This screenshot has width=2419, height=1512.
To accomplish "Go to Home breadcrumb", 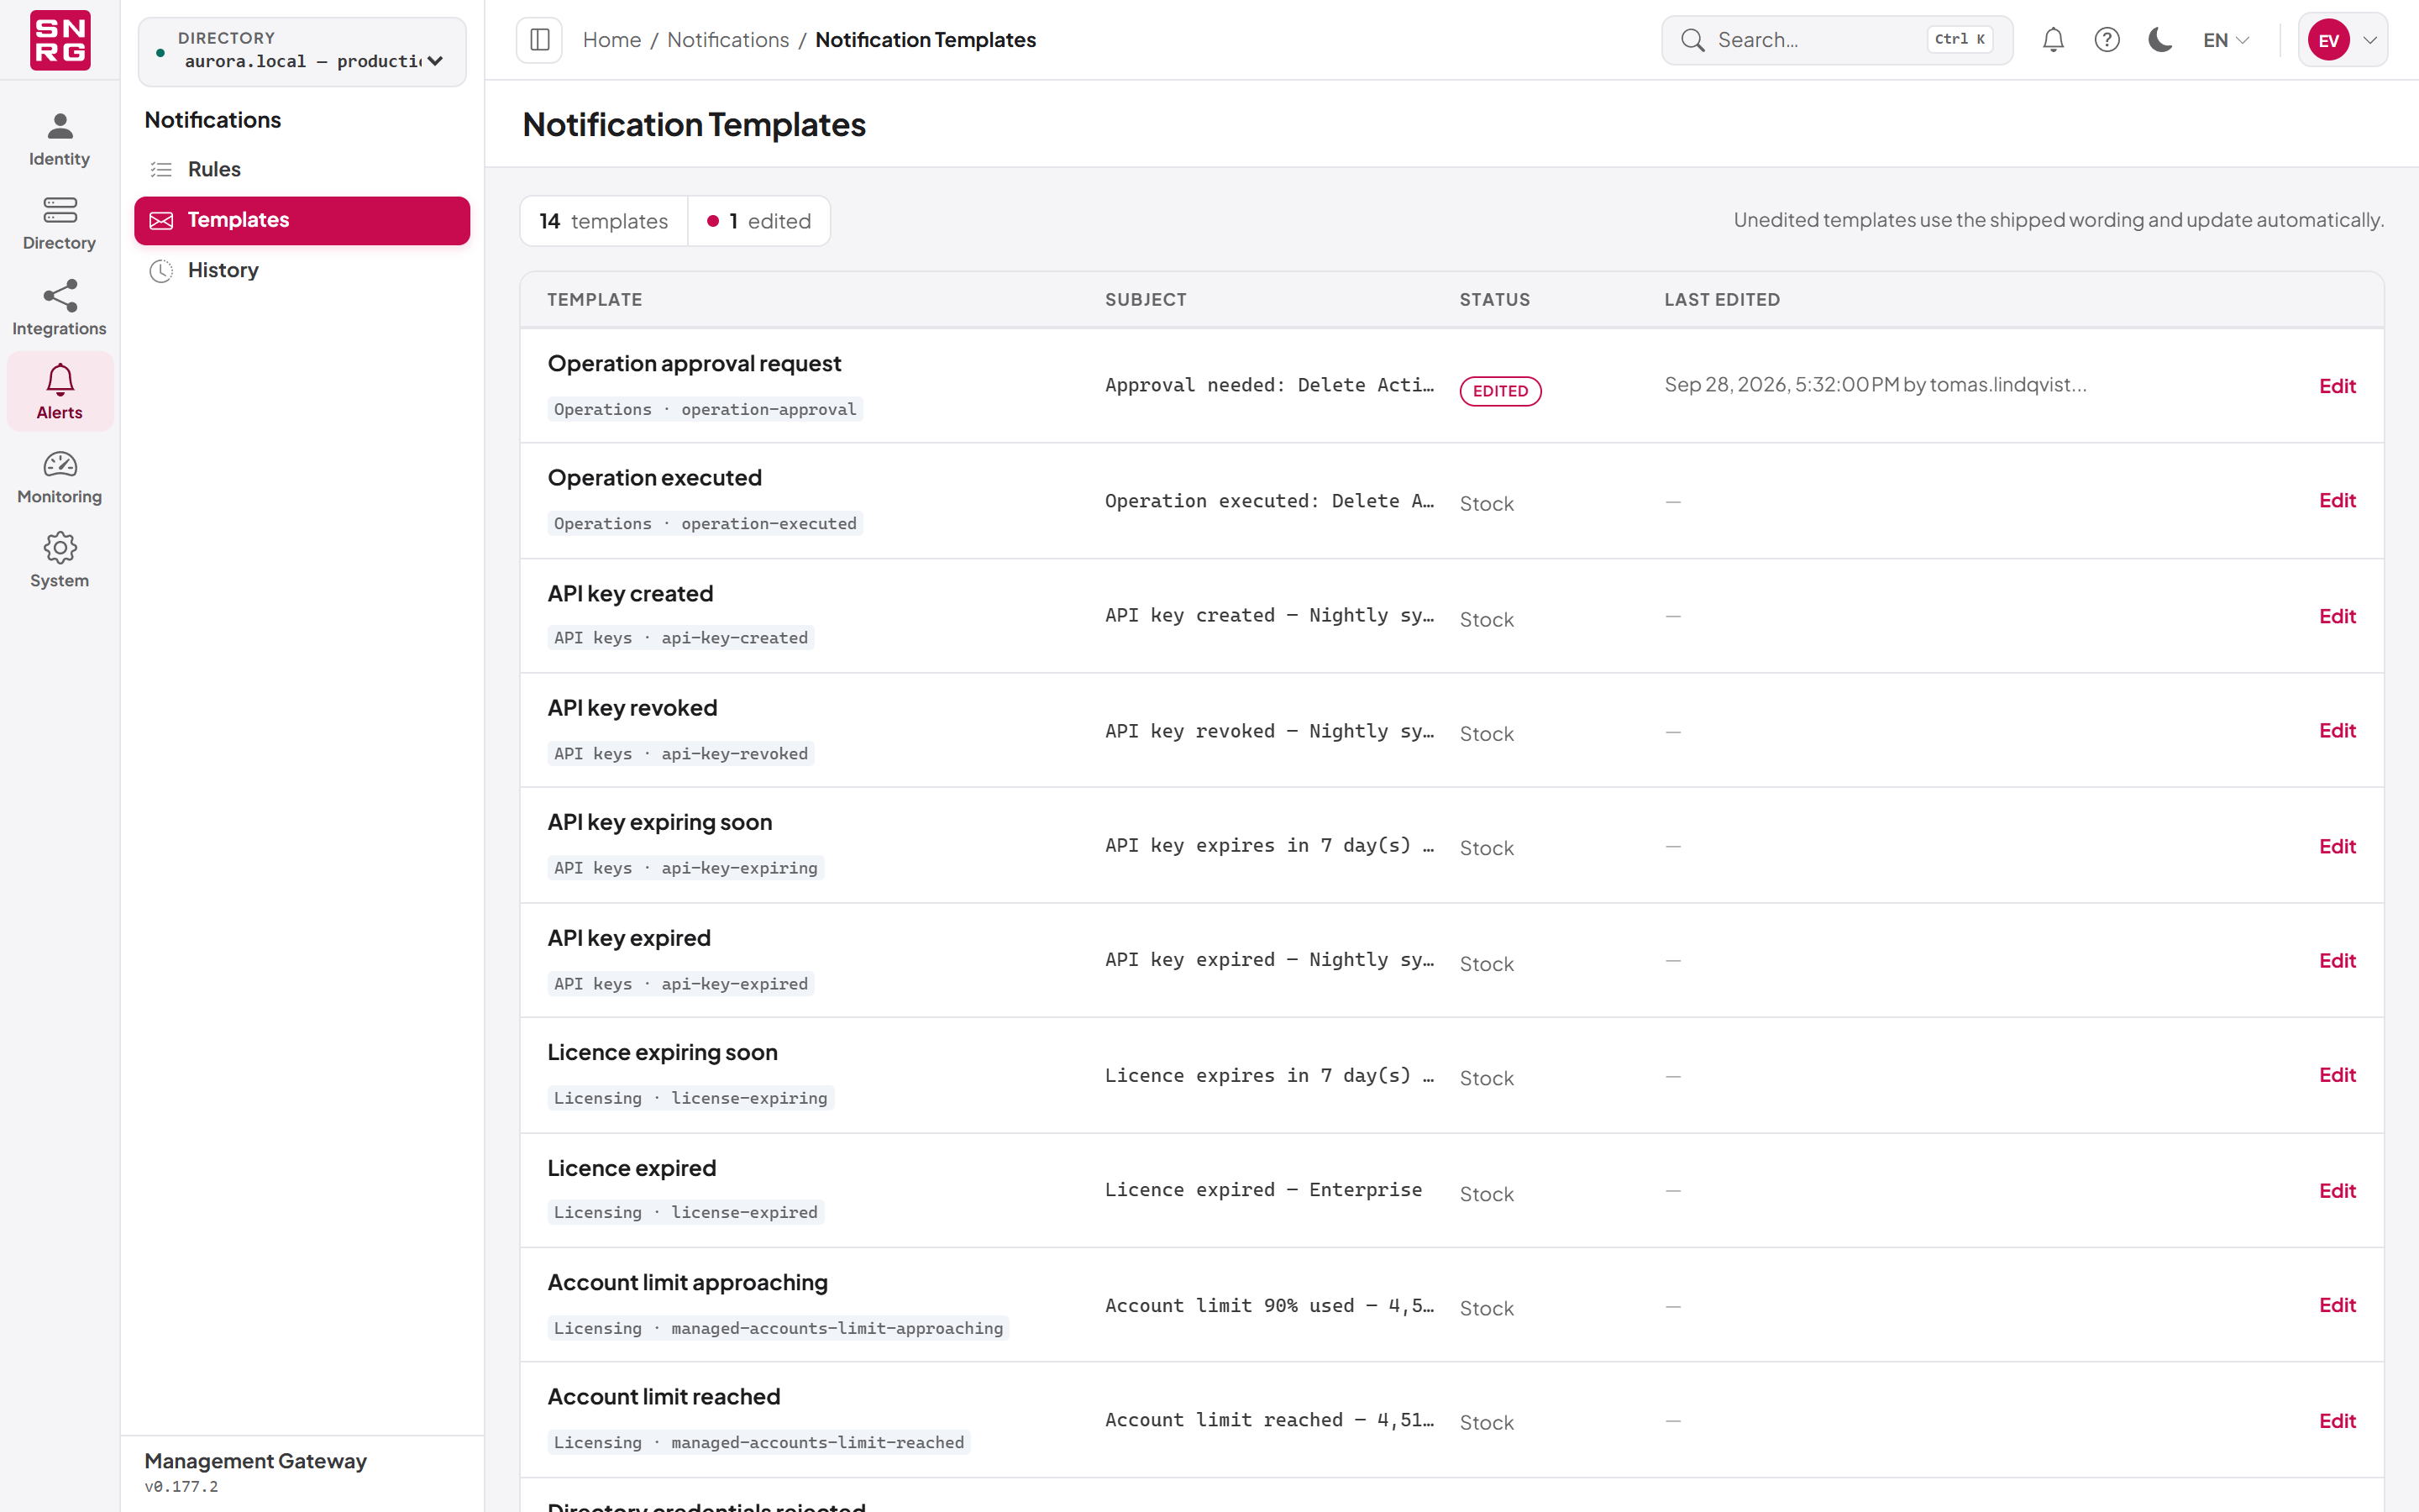I will 611,40.
